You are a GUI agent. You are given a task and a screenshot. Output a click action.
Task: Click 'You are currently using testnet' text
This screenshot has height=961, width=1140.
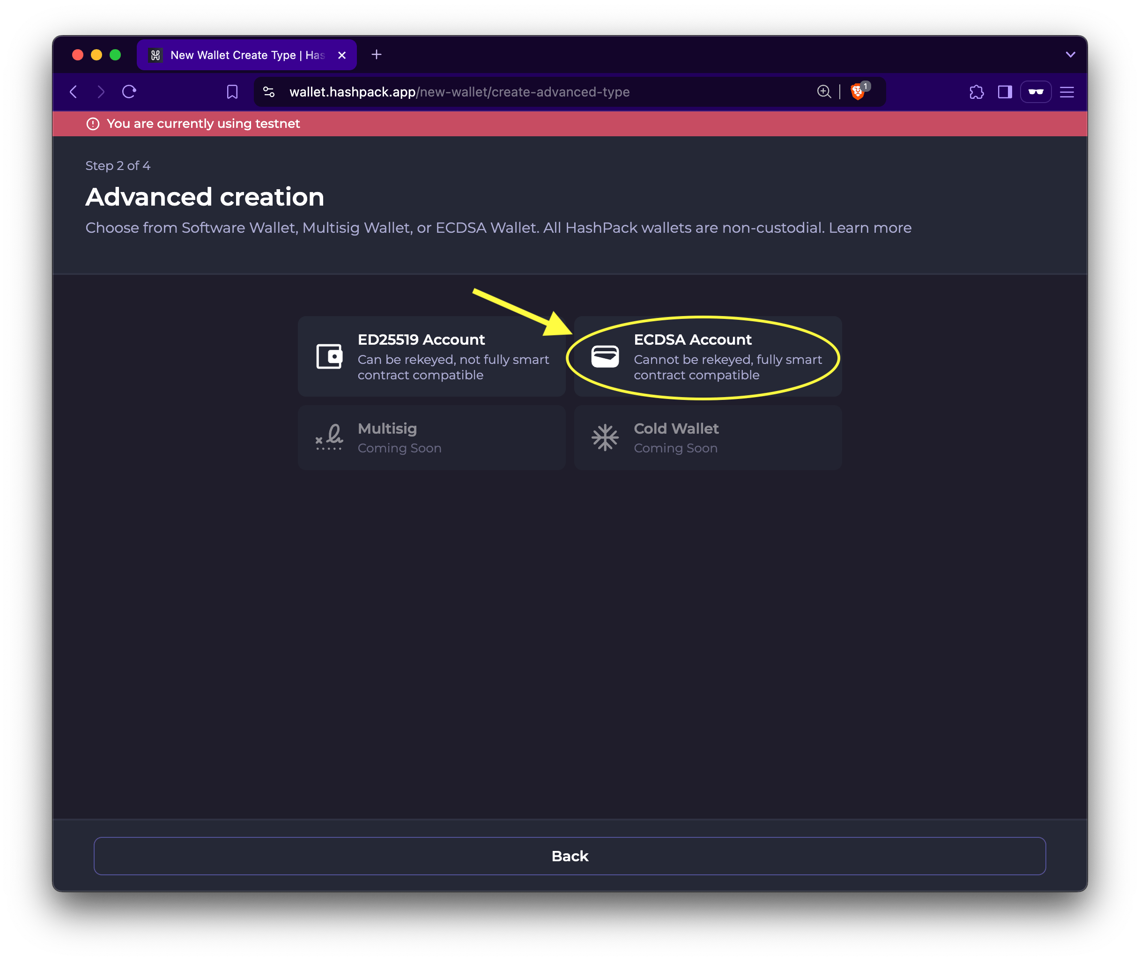pos(203,124)
